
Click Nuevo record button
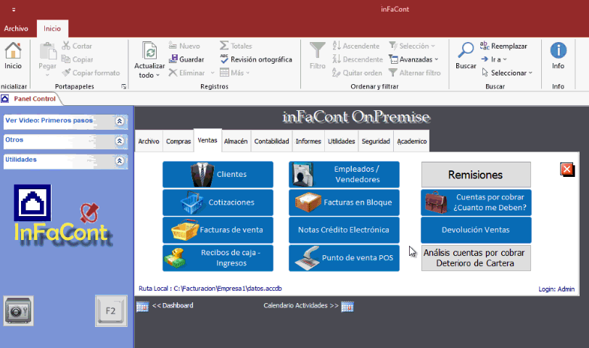tap(184, 46)
